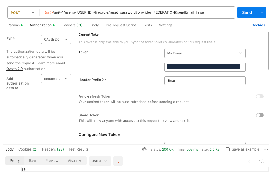This screenshot has height=178, width=275.
Task: Follow the OAuth 2.0 documentation link
Action: [15, 69]
